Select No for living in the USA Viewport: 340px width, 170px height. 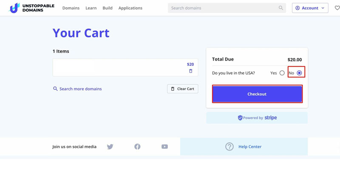[x=299, y=73]
